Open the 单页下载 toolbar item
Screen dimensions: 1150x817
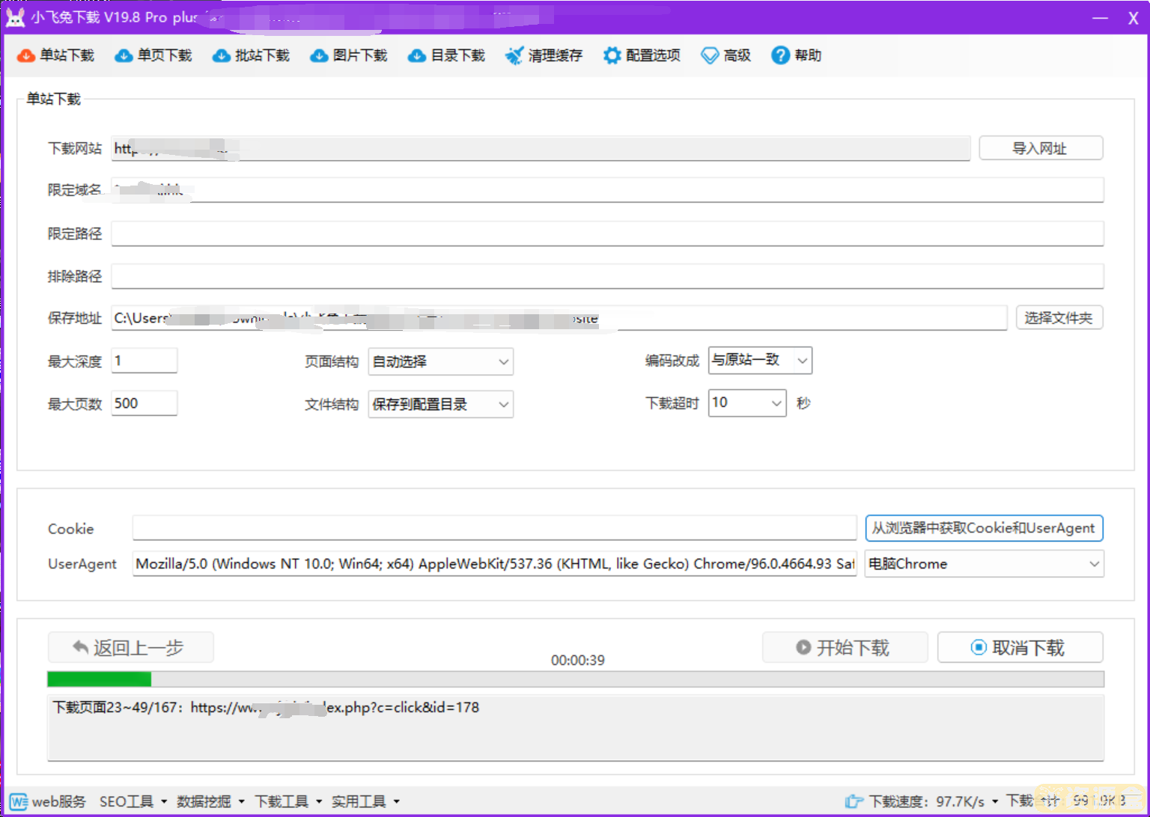pyautogui.click(x=153, y=55)
